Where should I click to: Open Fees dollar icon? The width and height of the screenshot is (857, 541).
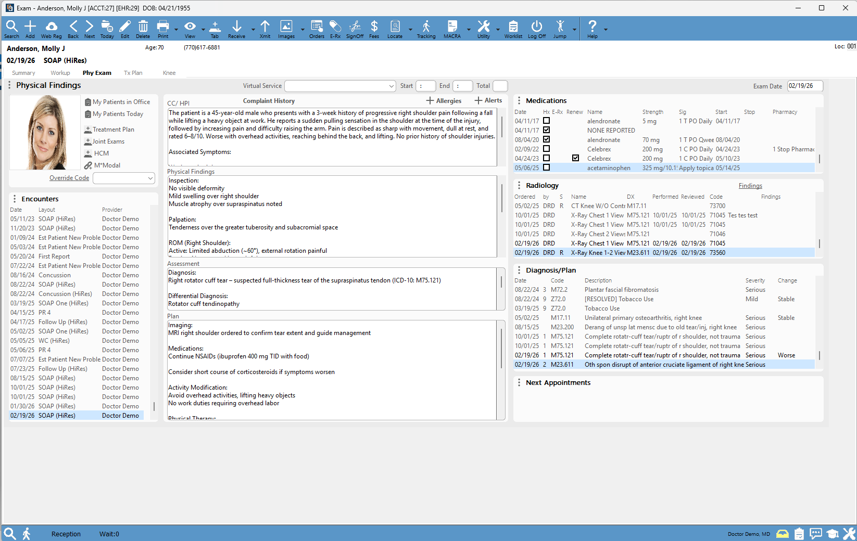click(x=374, y=29)
